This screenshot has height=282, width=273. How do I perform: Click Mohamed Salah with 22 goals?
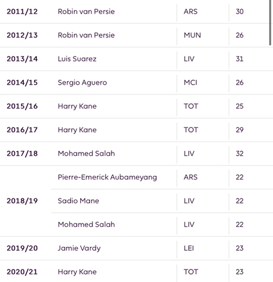(x=86, y=225)
